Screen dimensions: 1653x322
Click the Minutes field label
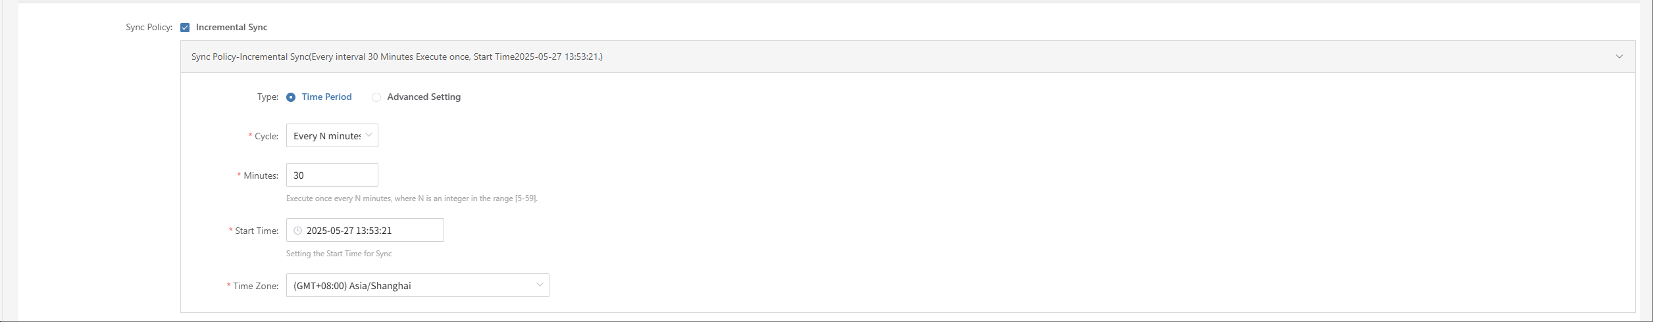[x=261, y=175]
